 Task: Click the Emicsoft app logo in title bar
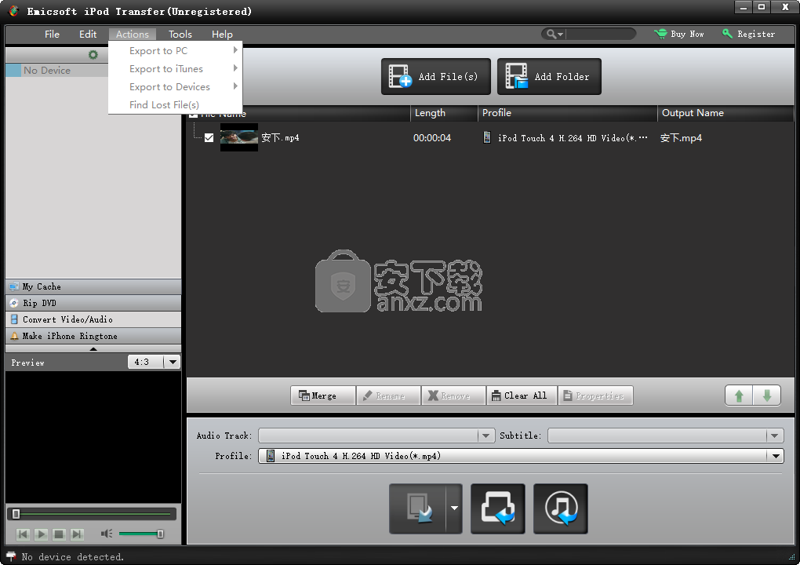point(14,11)
